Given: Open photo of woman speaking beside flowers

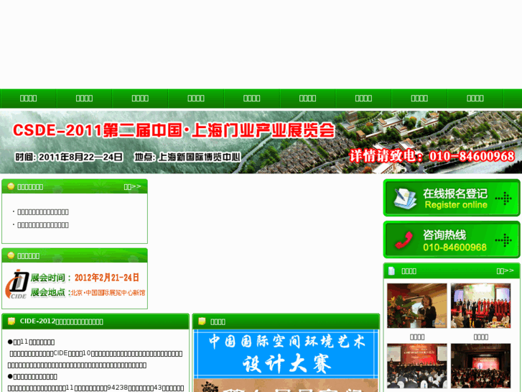Looking at the screenshot, I should [416, 306].
